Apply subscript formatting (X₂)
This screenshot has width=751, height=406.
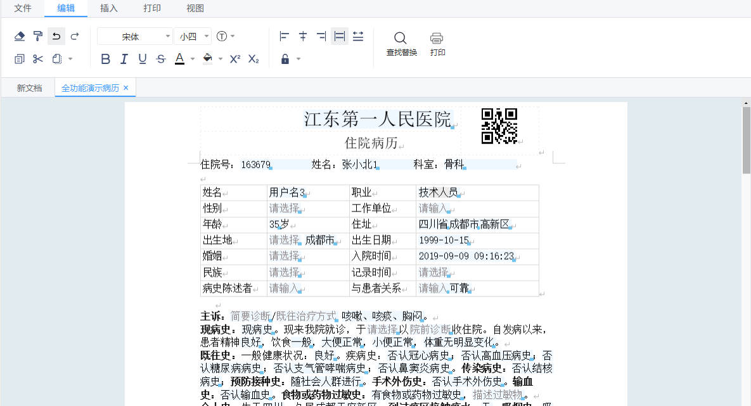coord(254,59)
